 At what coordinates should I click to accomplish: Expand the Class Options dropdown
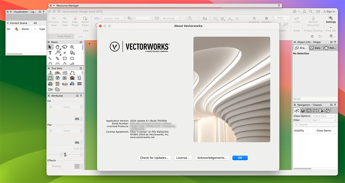324,116
